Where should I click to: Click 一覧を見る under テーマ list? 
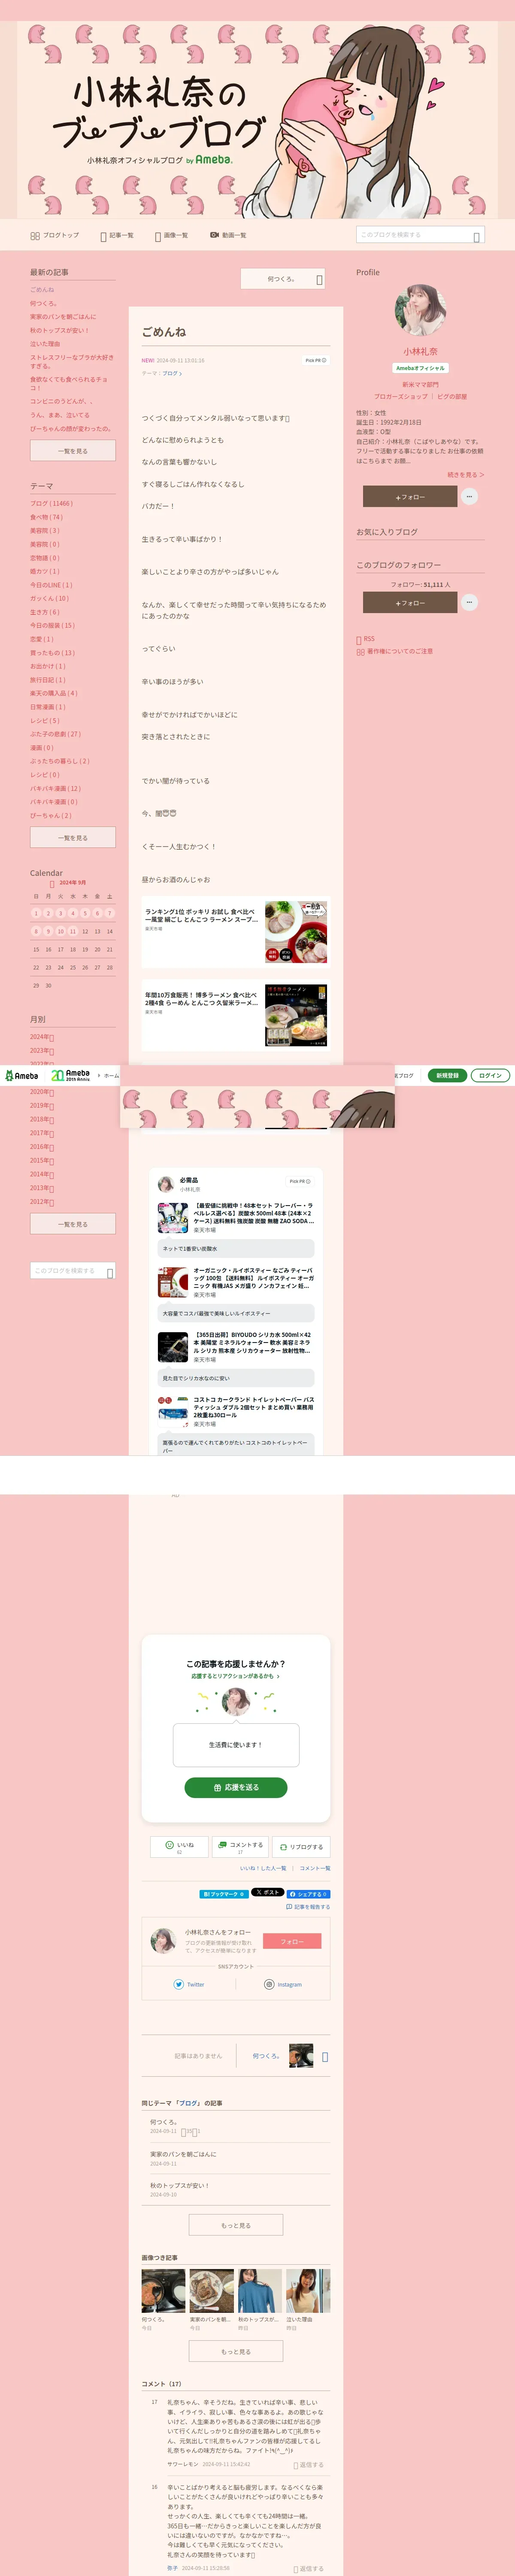[x=73, y=838]
